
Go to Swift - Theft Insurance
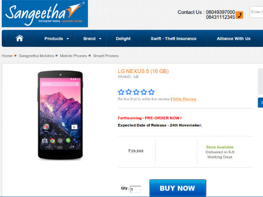point(174,39)
